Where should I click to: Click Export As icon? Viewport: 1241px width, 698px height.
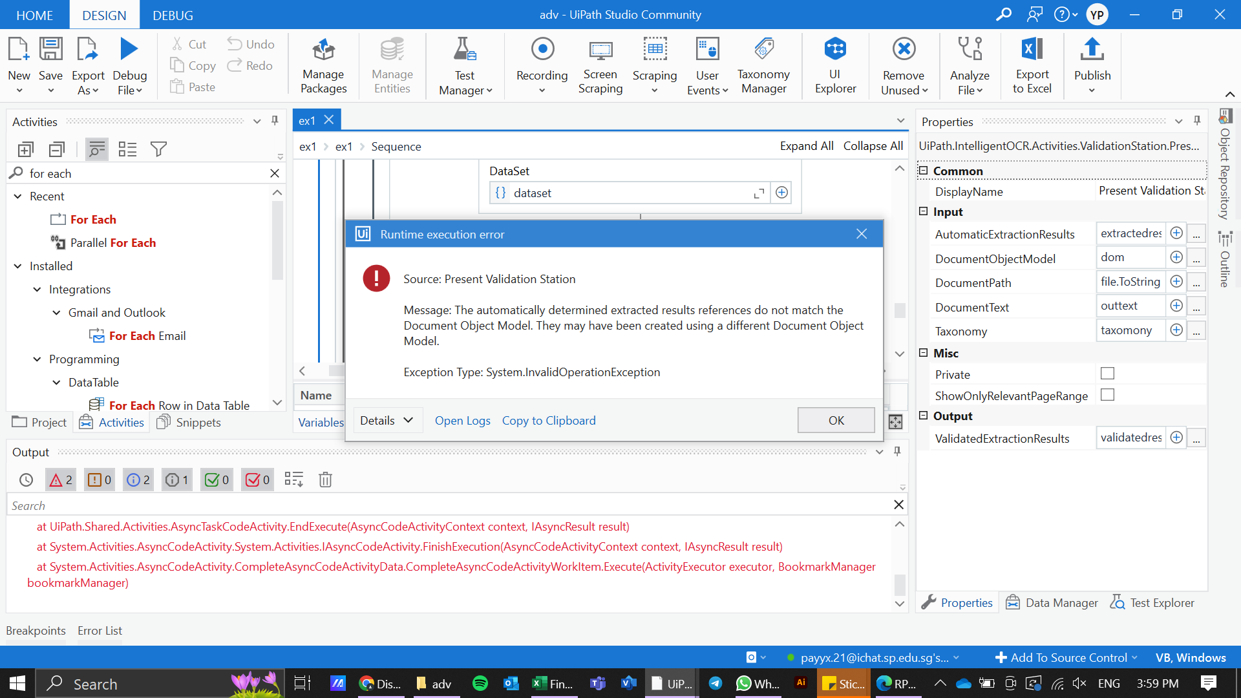[87, 49]
